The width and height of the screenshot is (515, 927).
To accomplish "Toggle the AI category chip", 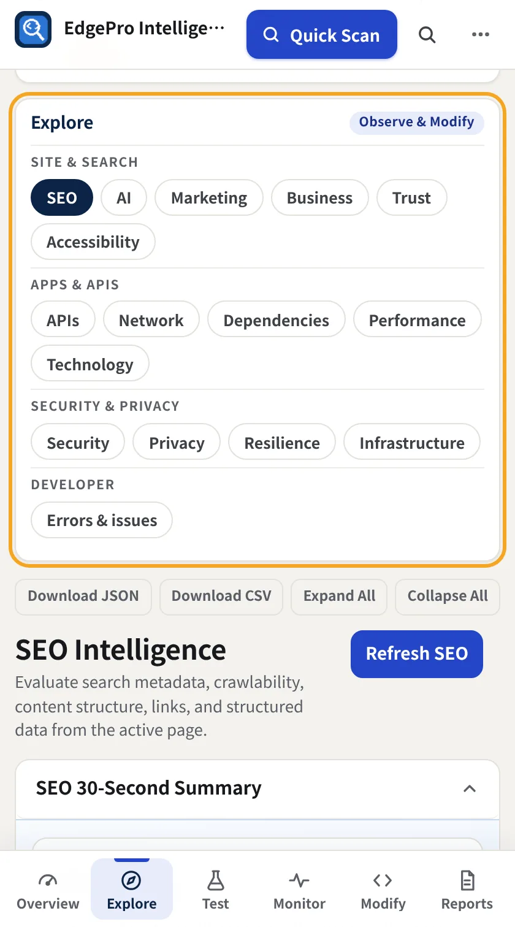I will [124, 198].
